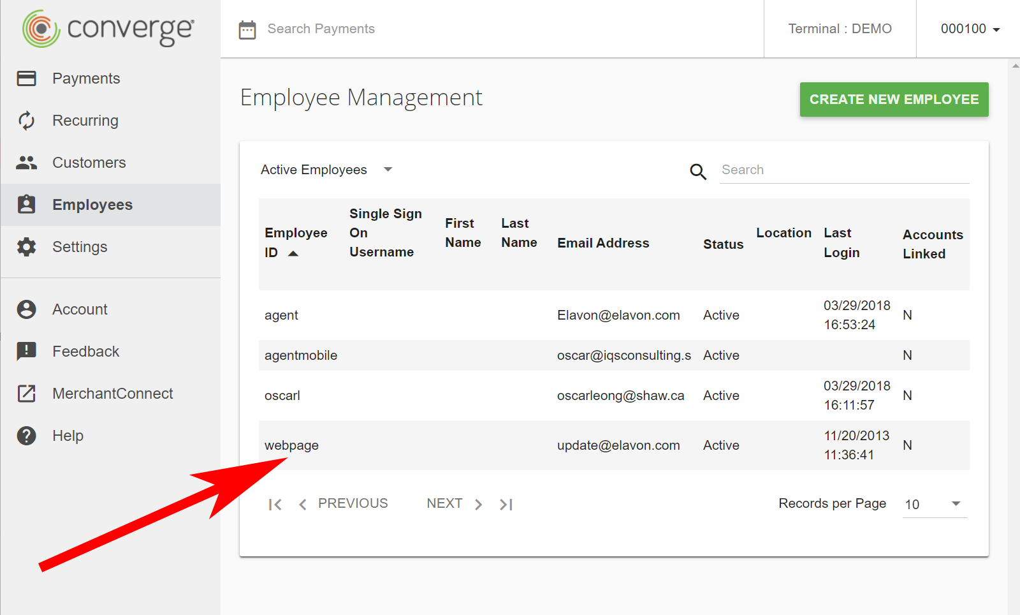Click the MerchantConnect external link icon

click(x=26, y=394)
